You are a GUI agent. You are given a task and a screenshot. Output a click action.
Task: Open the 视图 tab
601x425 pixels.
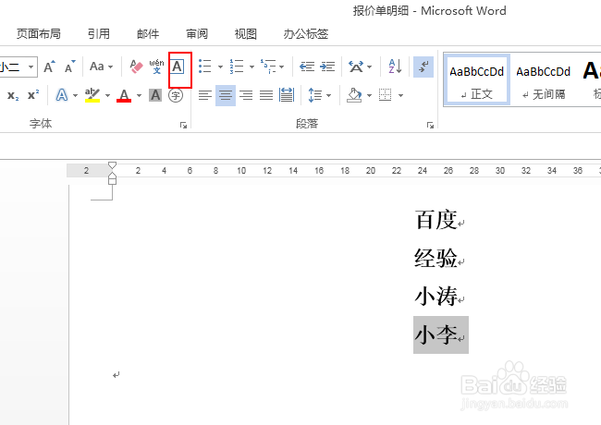(x=245, y=33)
